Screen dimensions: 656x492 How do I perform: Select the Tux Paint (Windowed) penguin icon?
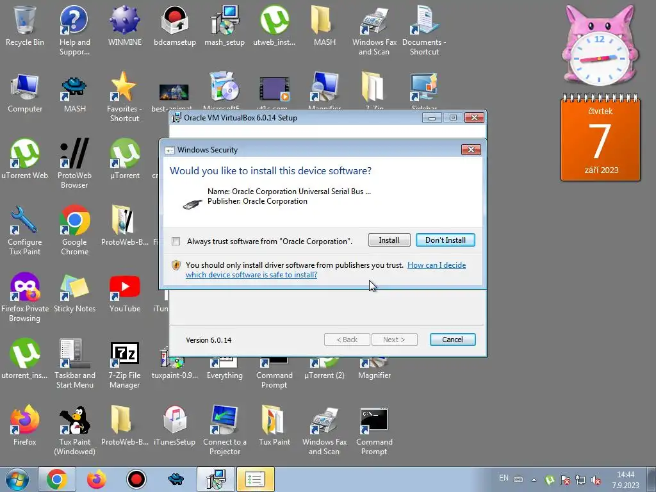pos(74,430)
